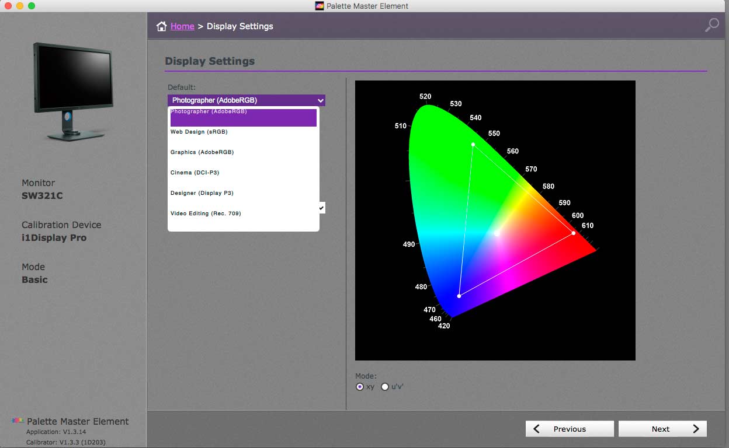Viewport: 729px width, 448px height.
Task: Click the SW321C monitor image
Action: [72, 91]
